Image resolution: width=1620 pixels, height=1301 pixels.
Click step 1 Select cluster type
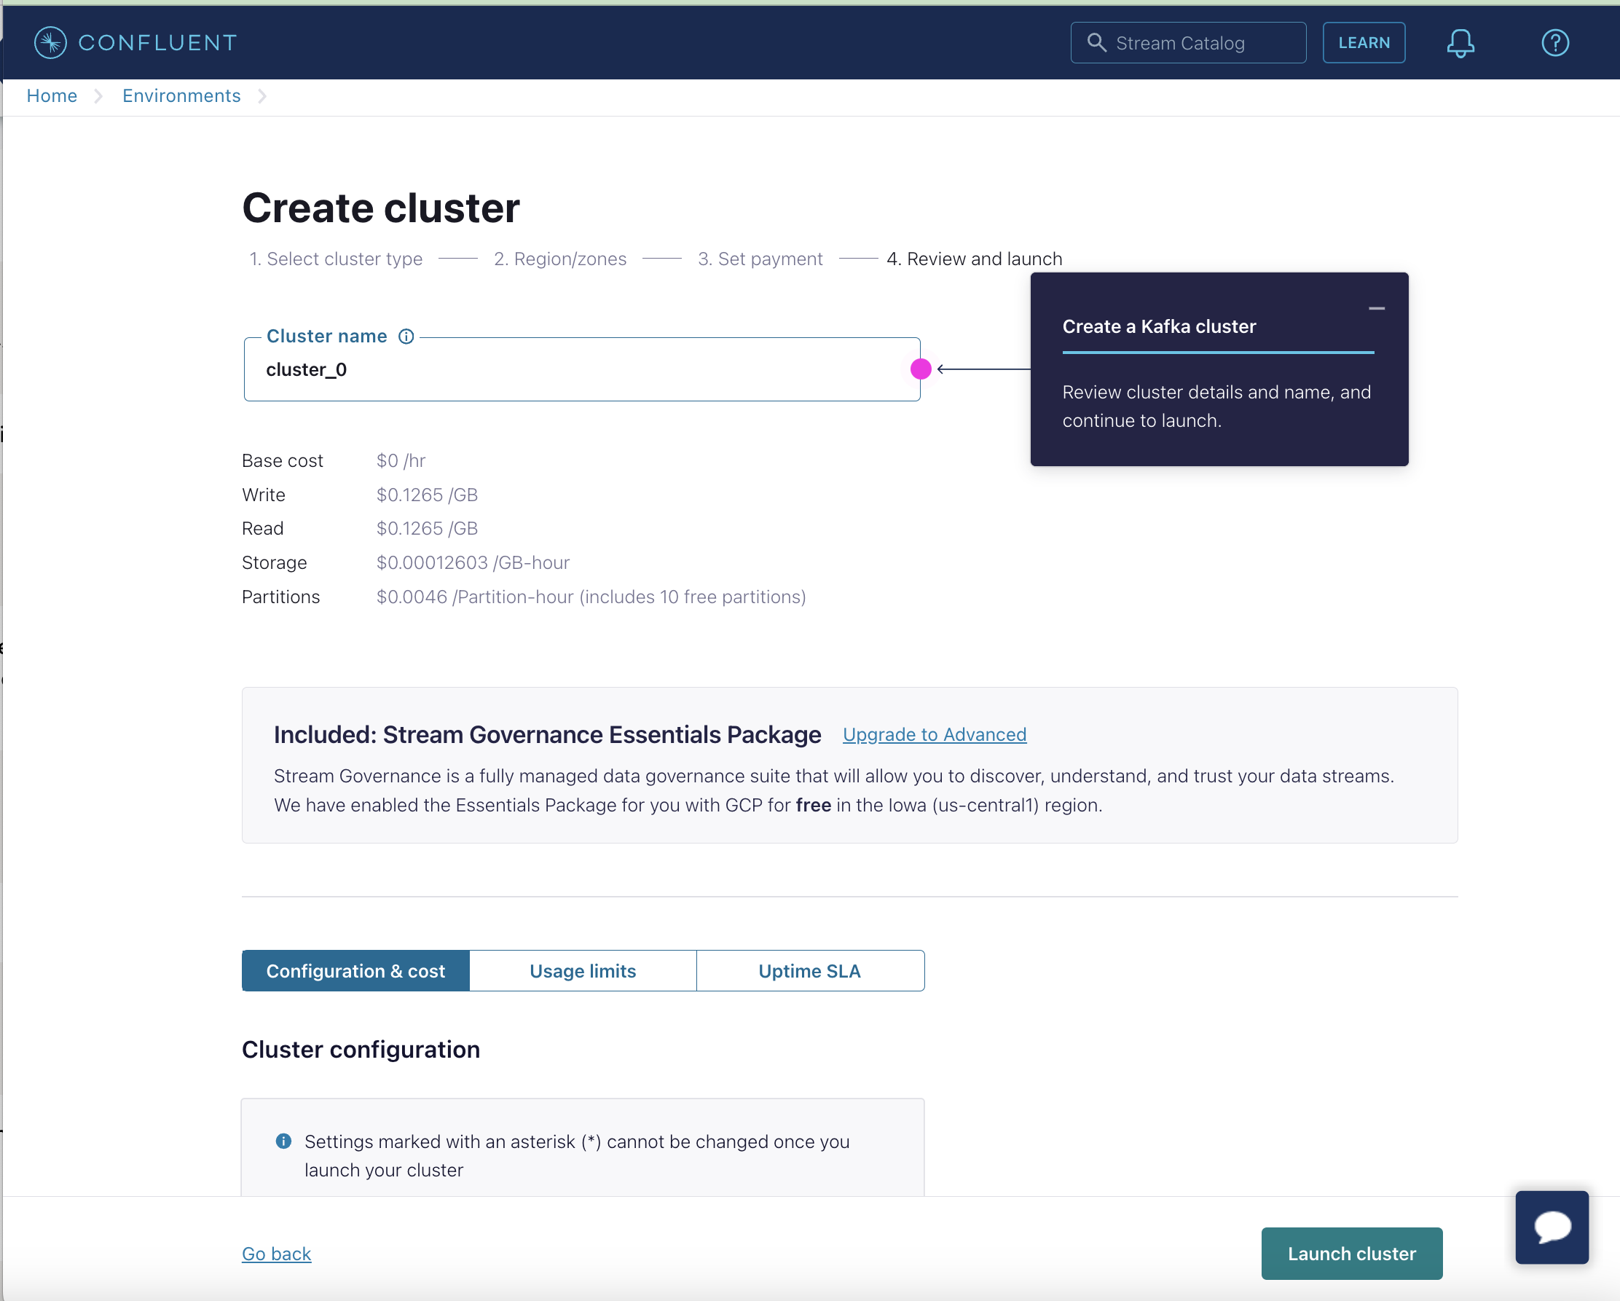pyautogui.click(x=336, y=259)
